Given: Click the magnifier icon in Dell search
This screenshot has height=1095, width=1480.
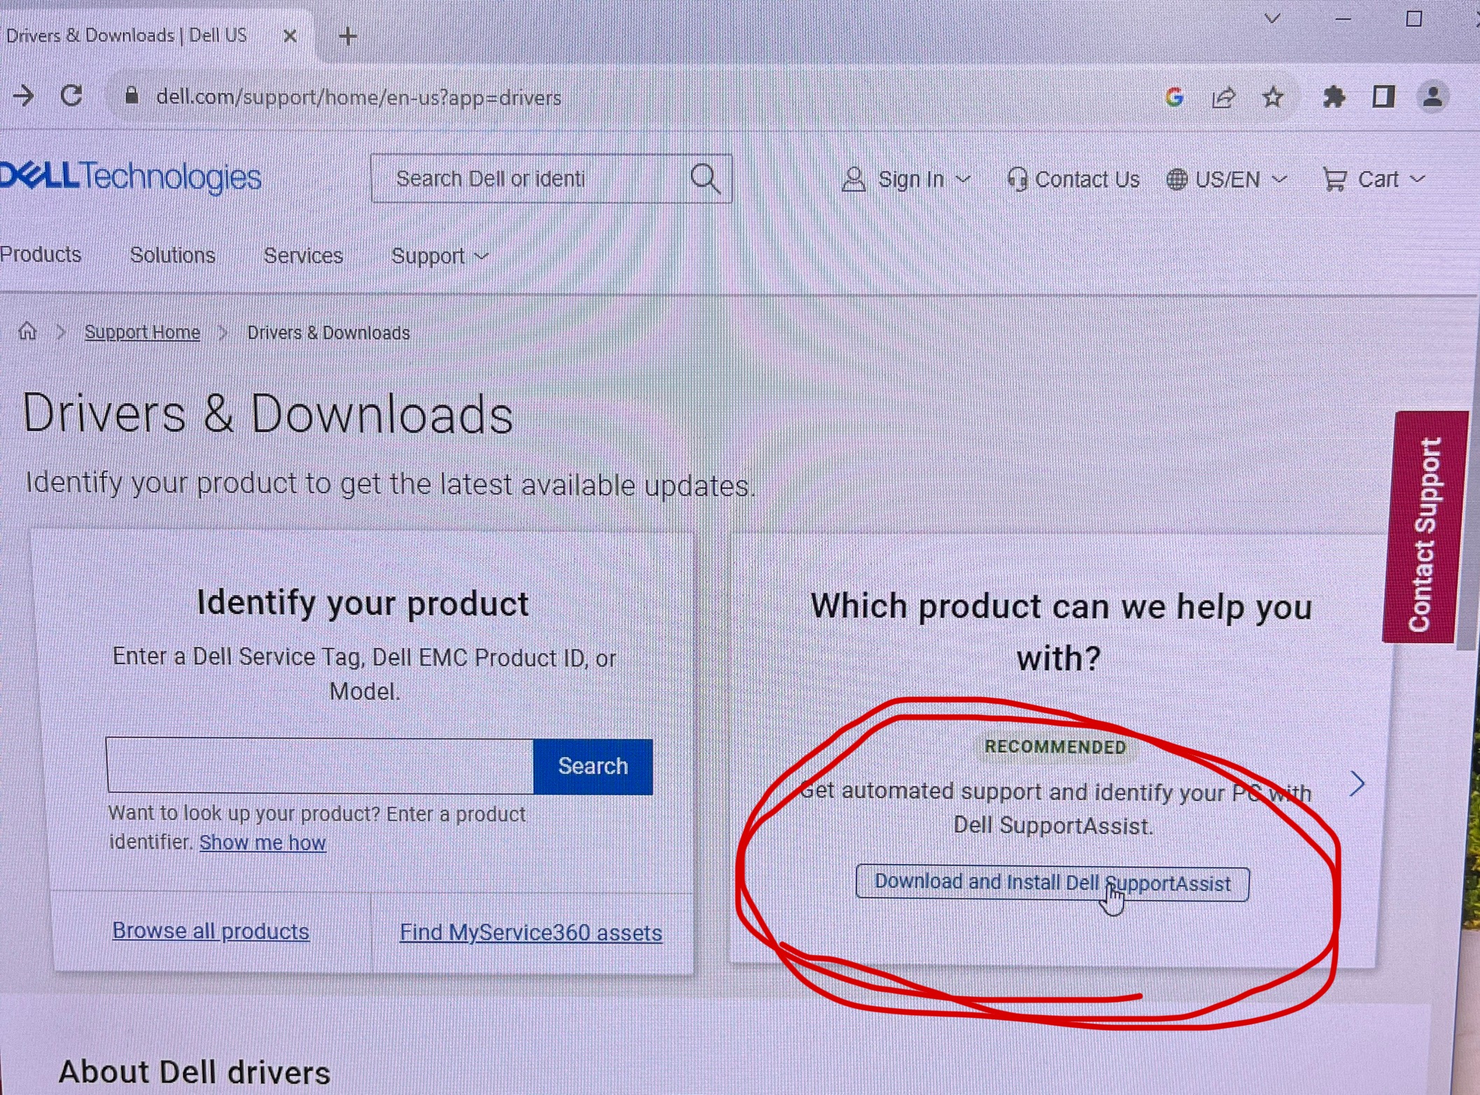Looking at the screenshot, I should coord(704,179).
